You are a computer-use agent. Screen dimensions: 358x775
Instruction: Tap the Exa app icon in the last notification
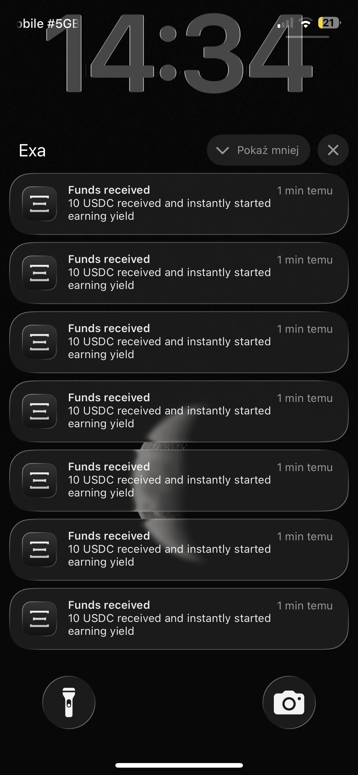tap(39, 619)
